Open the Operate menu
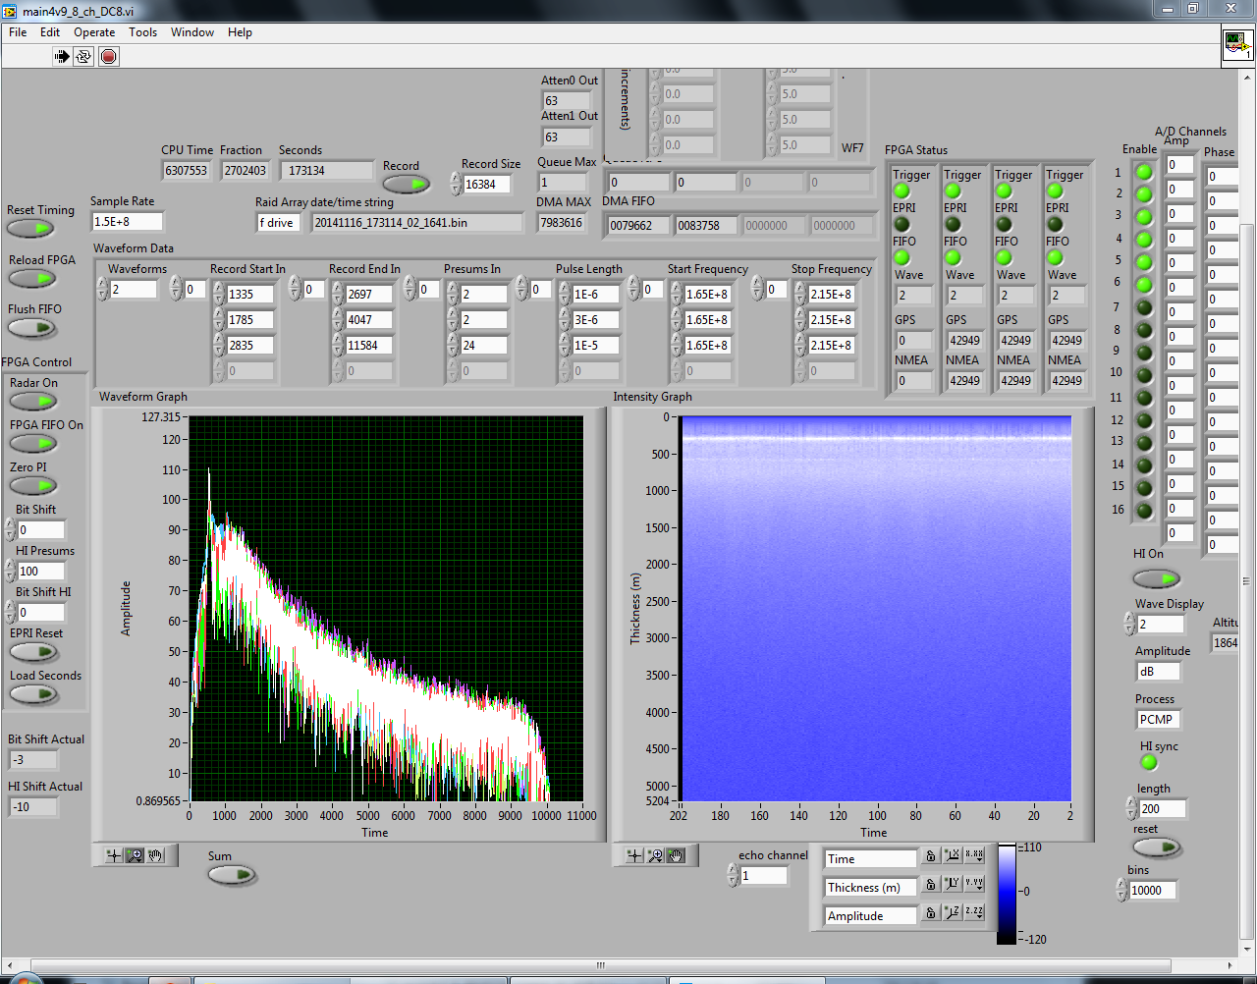 coord(94,32)
